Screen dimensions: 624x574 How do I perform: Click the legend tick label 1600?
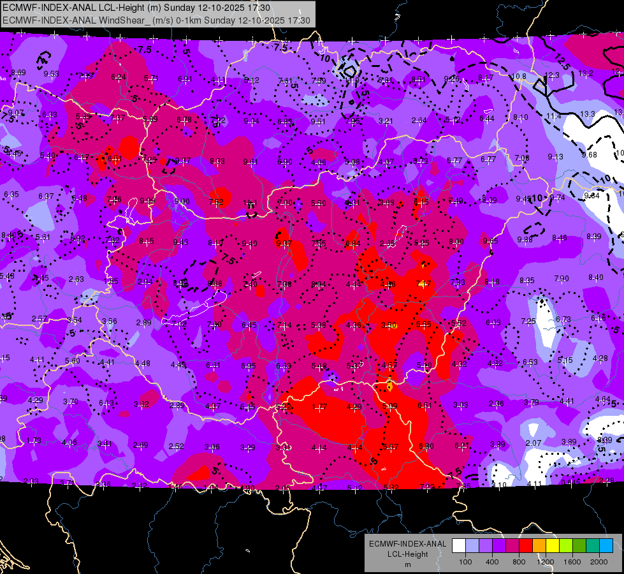pyautogui.click(x=572, y=562)
